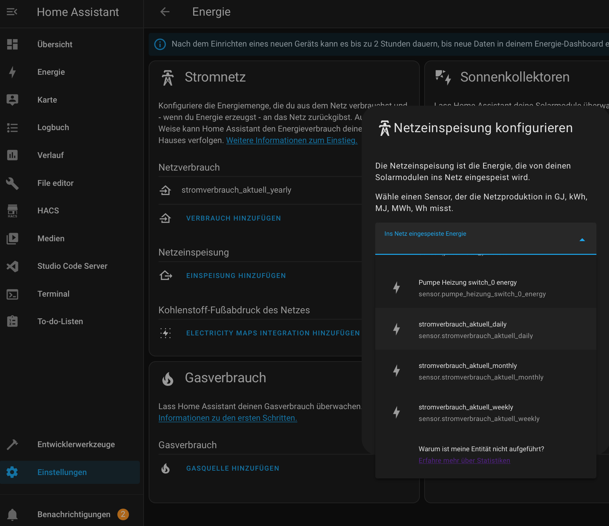Open Erfahre mehr über Statistiken link
Viewport: 609px width, 526px height.
[464, 460]
